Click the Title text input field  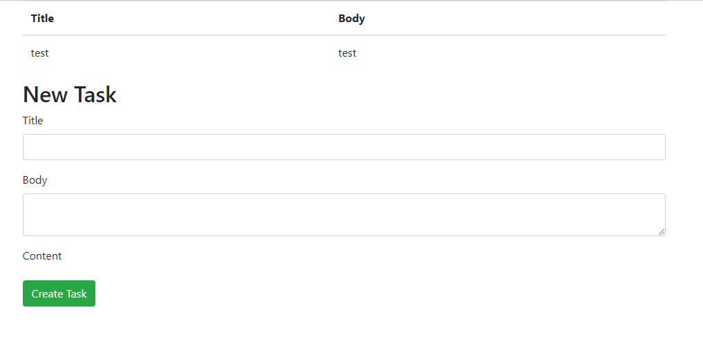344,147
